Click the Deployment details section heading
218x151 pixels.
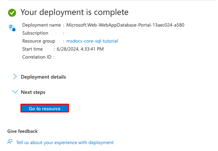pos(43,77)
